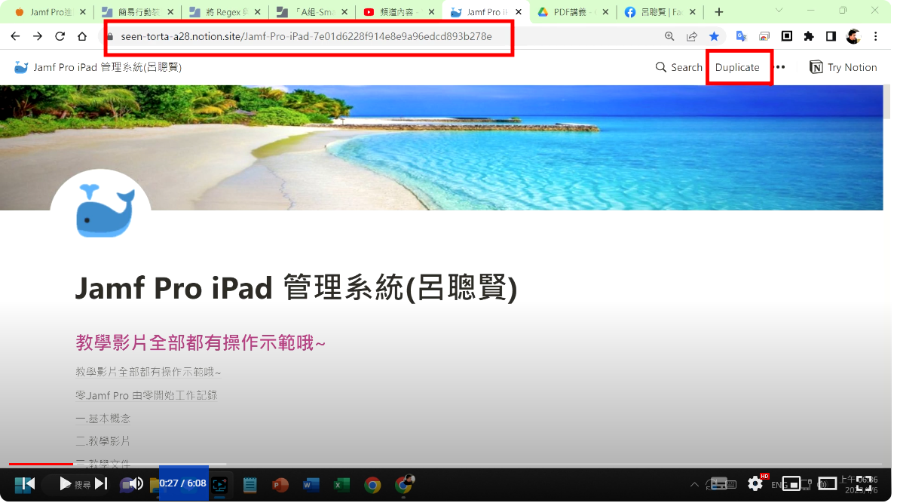This screenshot has height=503, width=897.
Task: Open Word from the taskbar
Action: point(311,486)
